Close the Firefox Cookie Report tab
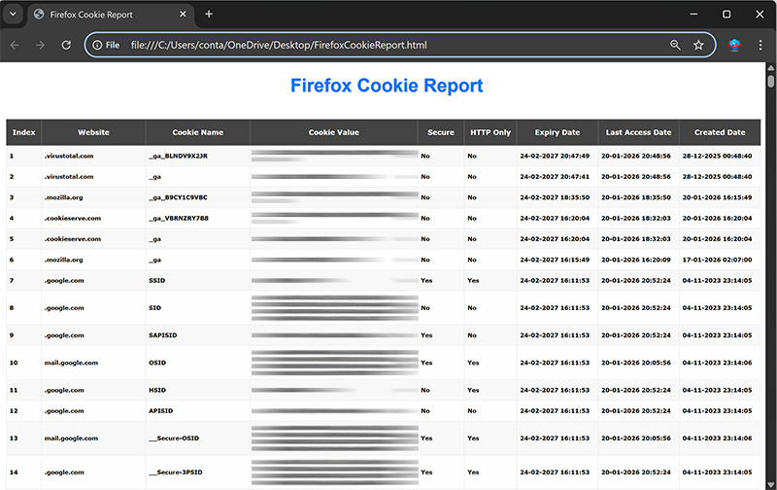The width and height of the screenshot is (777, 490). pyautogui.click(x=185, y=15)
